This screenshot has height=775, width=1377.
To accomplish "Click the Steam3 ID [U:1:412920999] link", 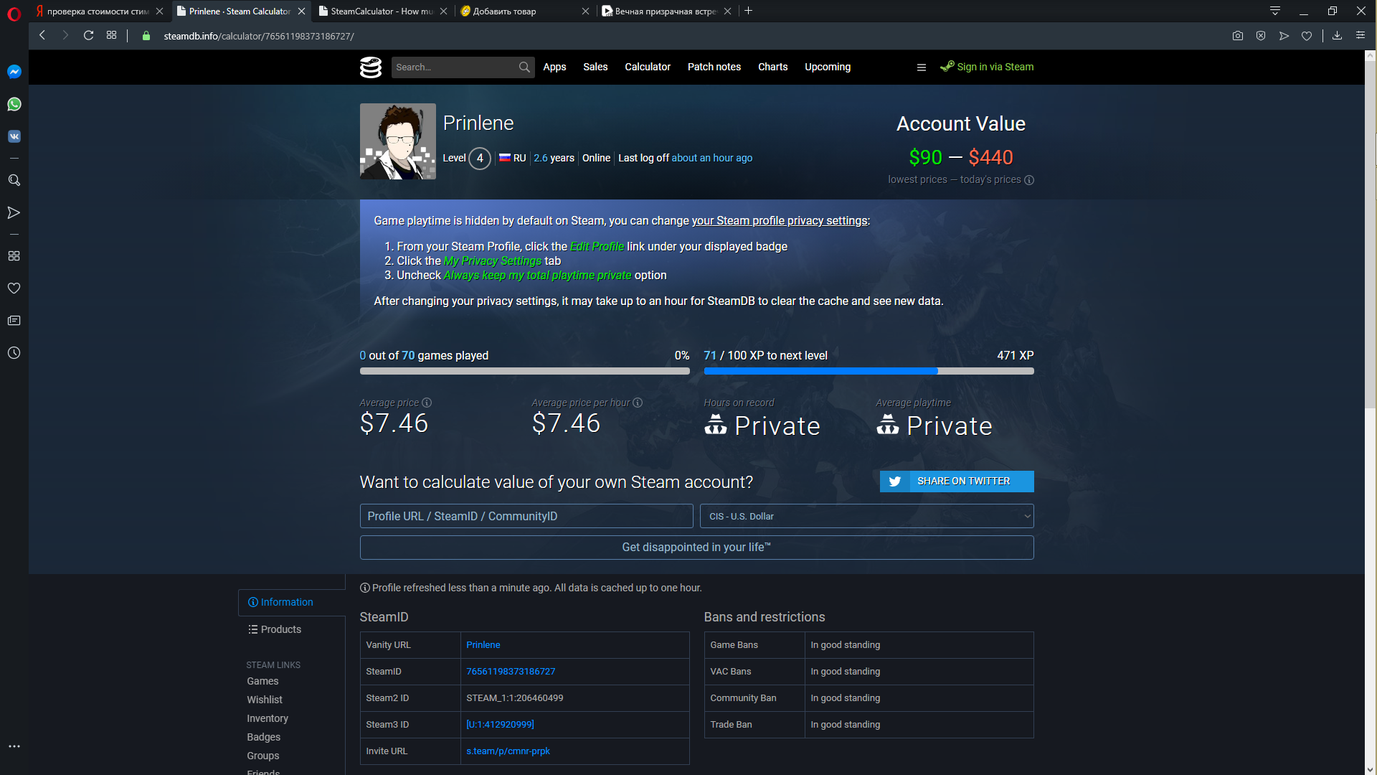I will 500,725.
